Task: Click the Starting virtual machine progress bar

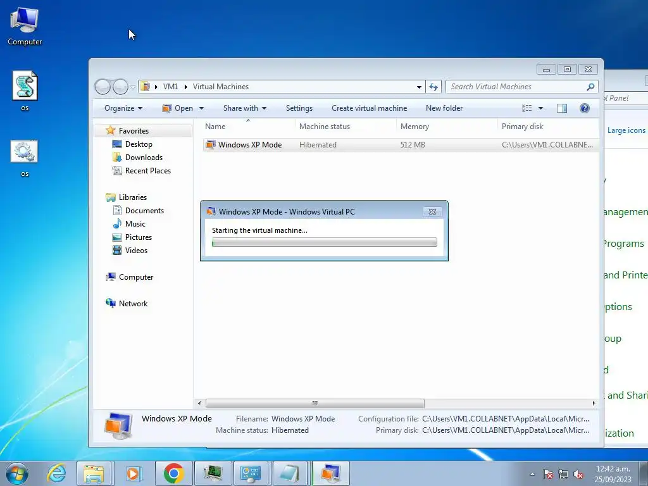Action: [325, 242]
